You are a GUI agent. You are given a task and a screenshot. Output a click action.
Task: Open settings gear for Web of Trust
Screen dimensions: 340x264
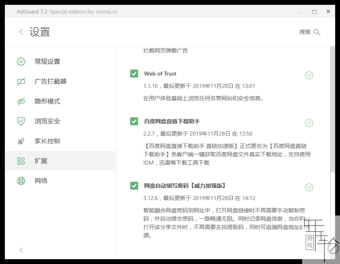309,75
